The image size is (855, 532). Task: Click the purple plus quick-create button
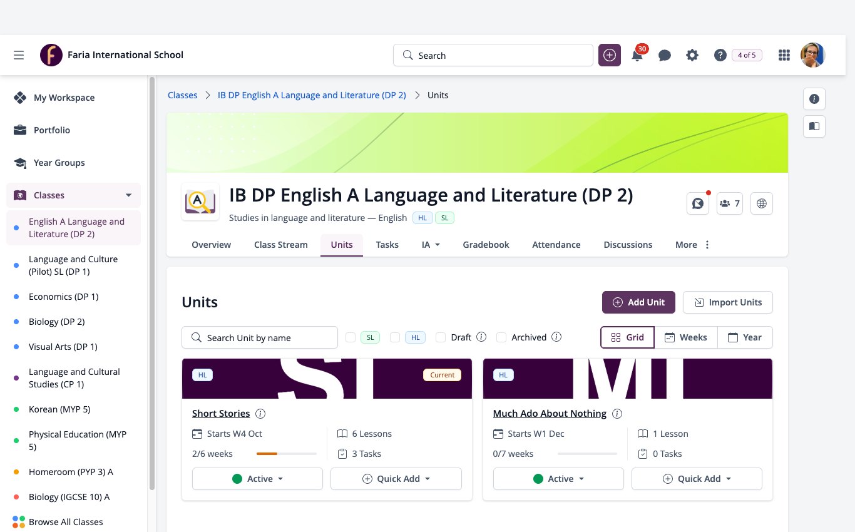click(x=610, y=55)
